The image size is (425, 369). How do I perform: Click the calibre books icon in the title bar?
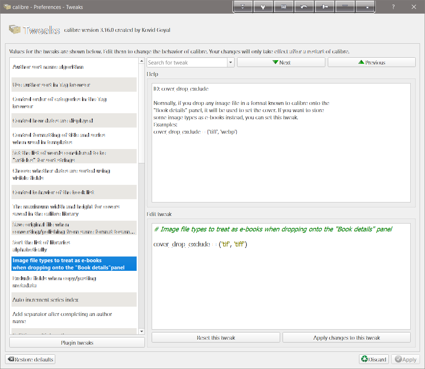click(7, 7)
